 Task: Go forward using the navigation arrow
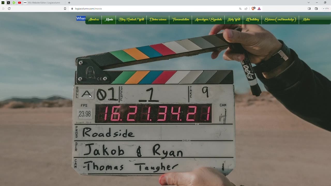(x=3, y=9)
